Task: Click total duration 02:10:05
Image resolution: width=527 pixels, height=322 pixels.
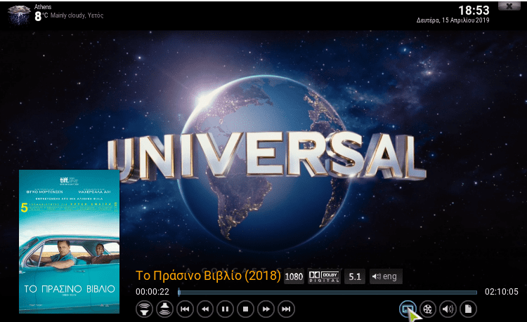Action: coord(501,292)
